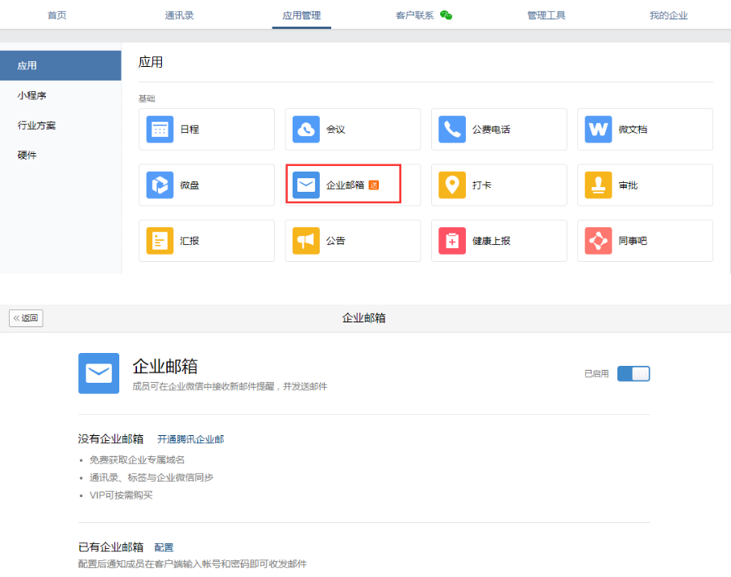Open the 会议 meeting cloud icon
The width and height of the screenshot is (731, 577).
tap(306, 130)
